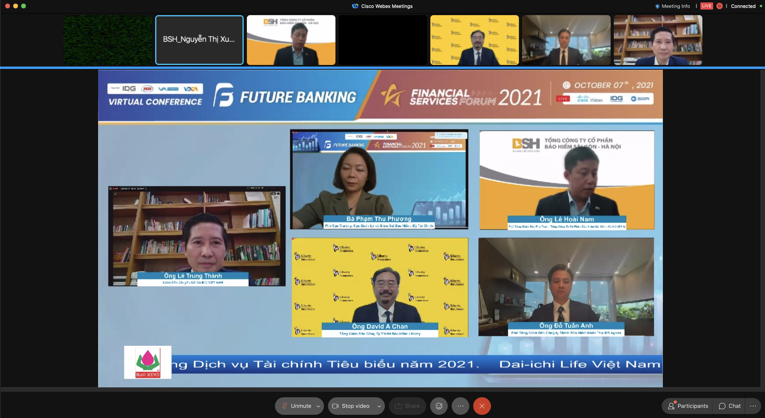
Task: Click the red LIVE streaming badge
Action: [x=706, y=6]
